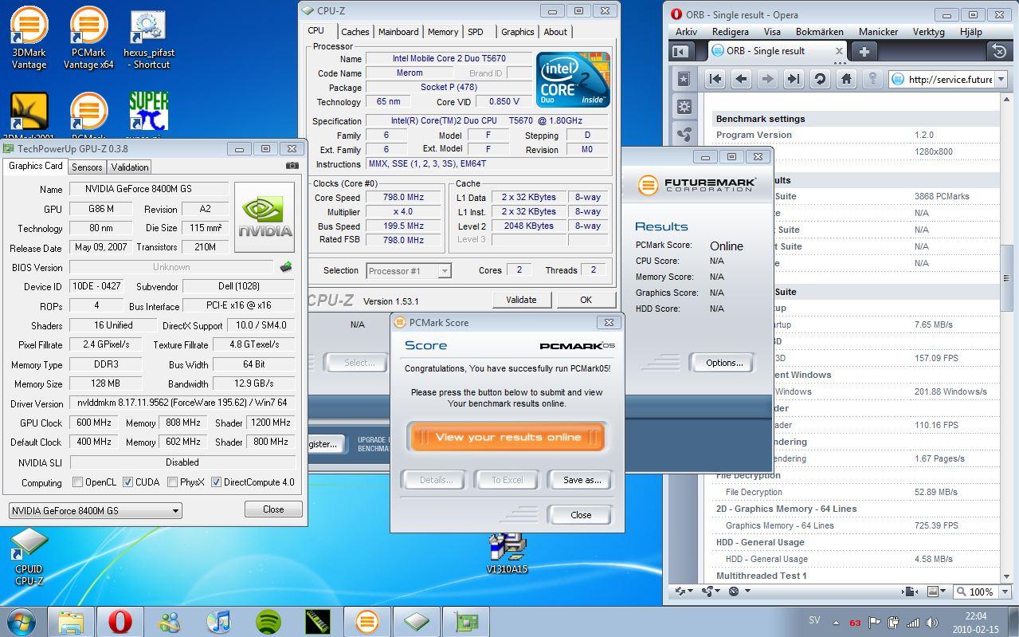Viewport: 1019px width, 637px height.
Task: Click Opera Fast Forward button
Action: (794, 78)
